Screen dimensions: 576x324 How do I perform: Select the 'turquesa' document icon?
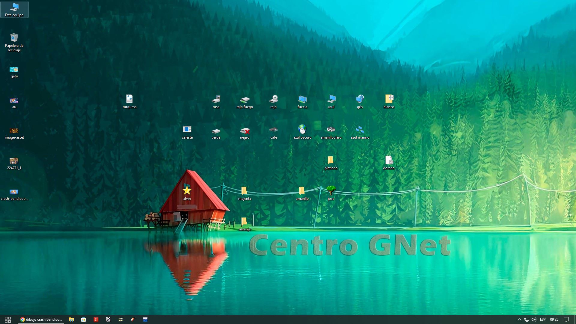click(x=129, y=99)
